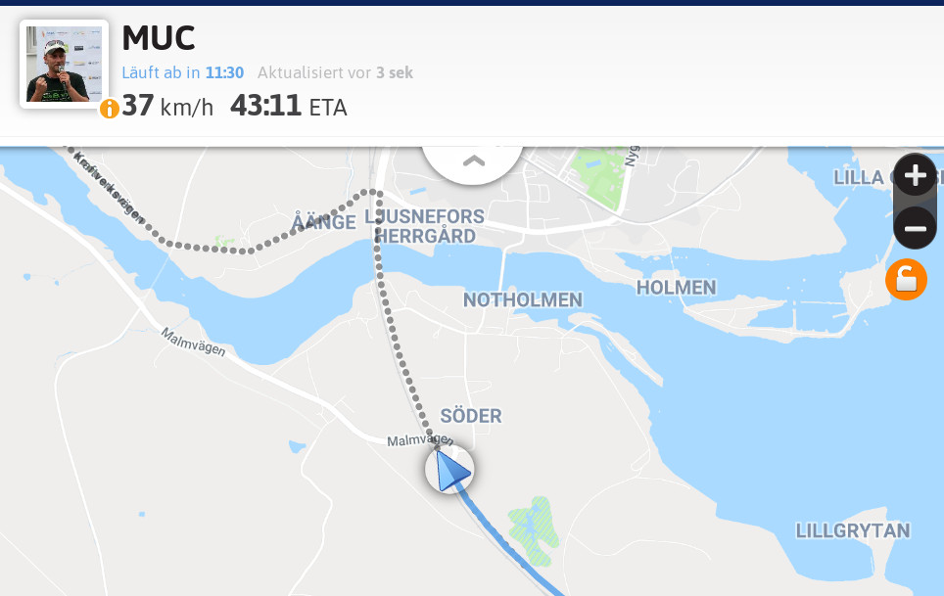Click the zoom out minus button
The height and width of the screenshot is (596, 944).
(x=915, y=228)
